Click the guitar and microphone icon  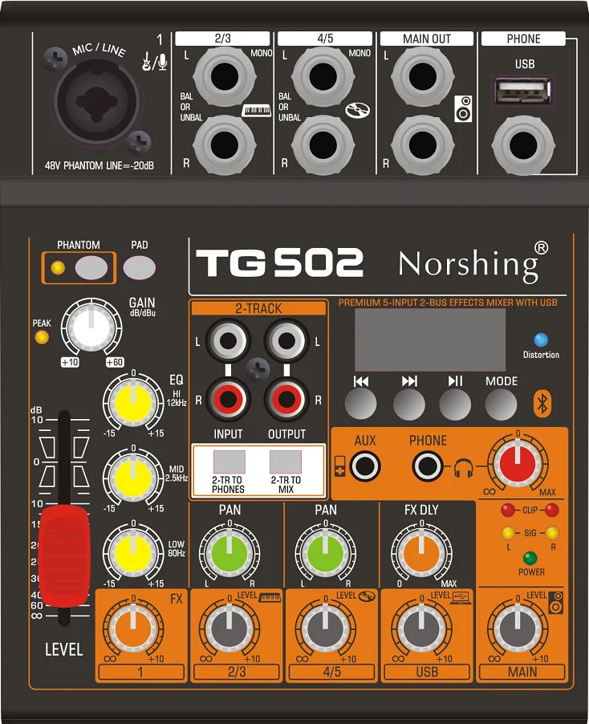point(154,62)
